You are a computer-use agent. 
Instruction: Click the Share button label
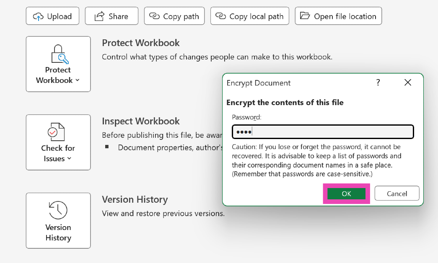[x=118, y=16]
